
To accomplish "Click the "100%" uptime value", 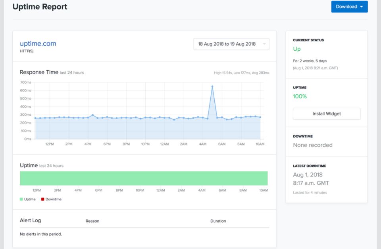I will click(x=300, y=96).
